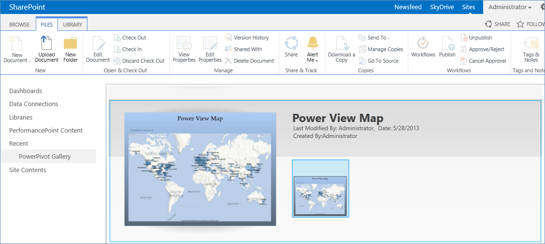Open Site Contents in the left navigation
This screenshot has height=244, width=545.
(28, 170)
